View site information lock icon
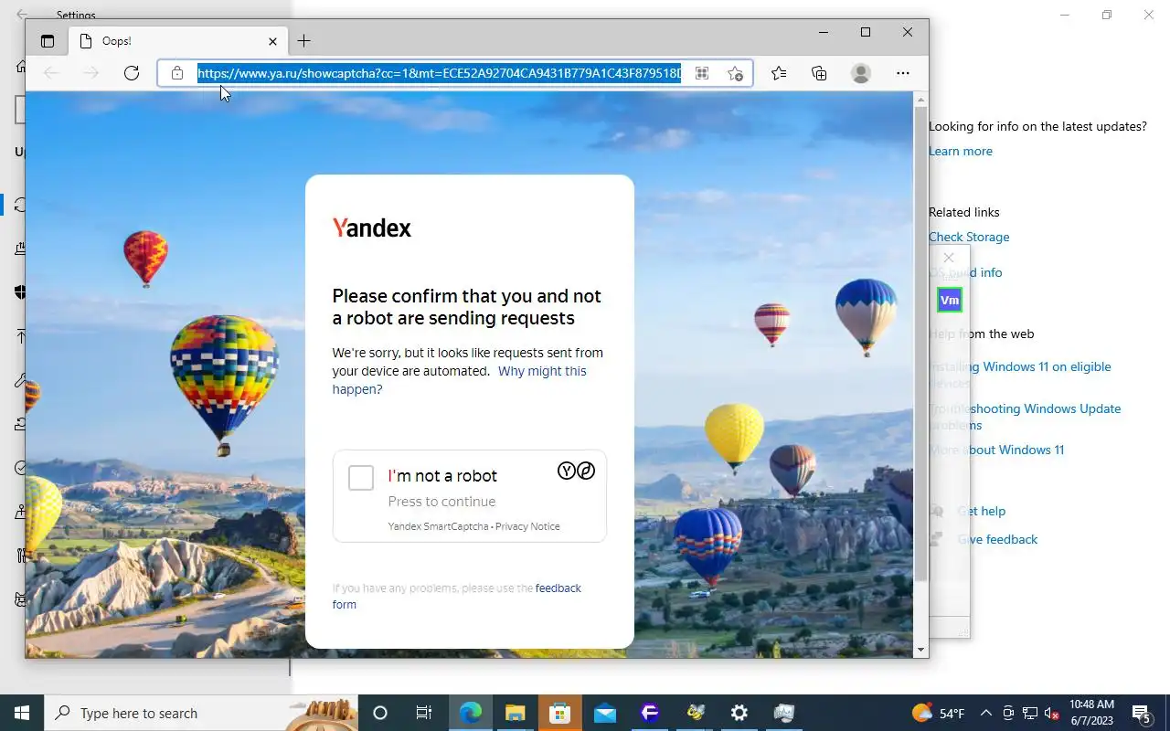The width and height of the screenshot is (1170, 731). coord(177,73)
